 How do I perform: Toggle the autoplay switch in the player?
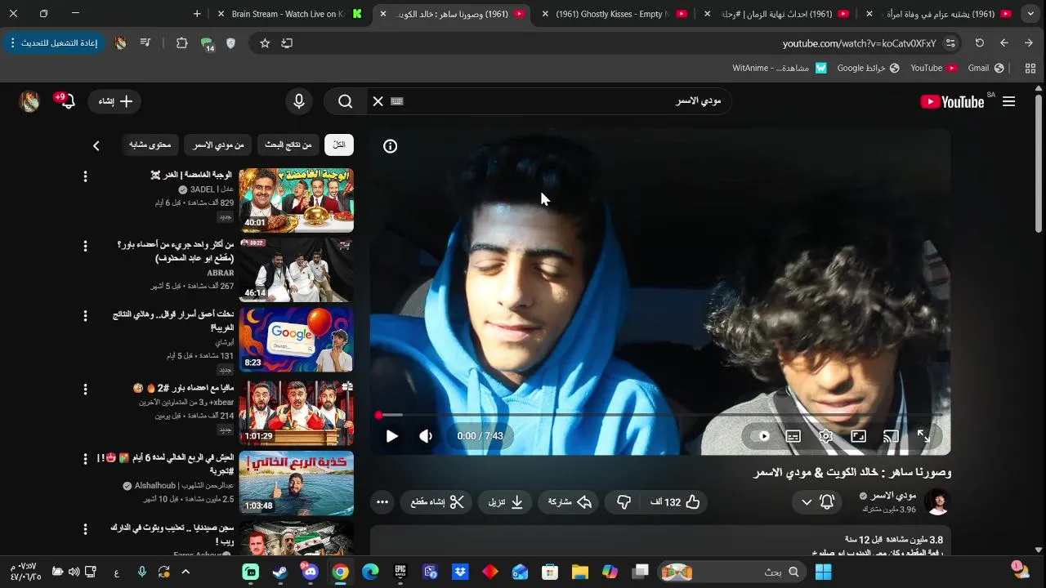coord(760,436)
